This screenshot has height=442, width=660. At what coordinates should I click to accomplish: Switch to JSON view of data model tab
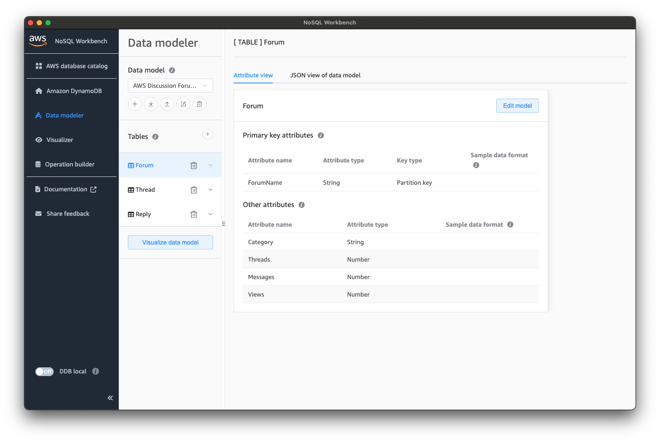(x=326, y=75)
